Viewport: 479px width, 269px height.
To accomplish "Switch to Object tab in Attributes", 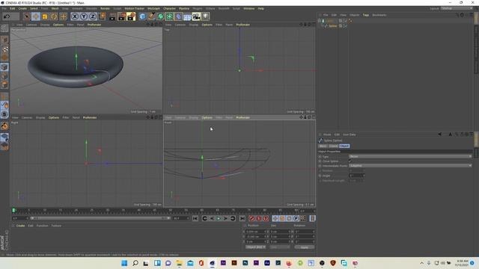I will (344, 146).
